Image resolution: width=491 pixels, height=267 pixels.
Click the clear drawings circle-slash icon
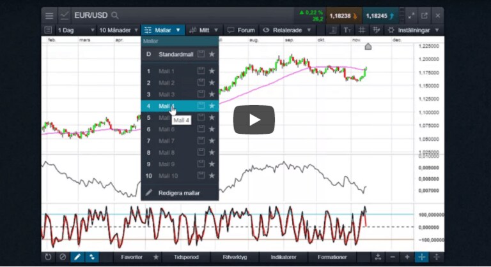tap(63, 257)
